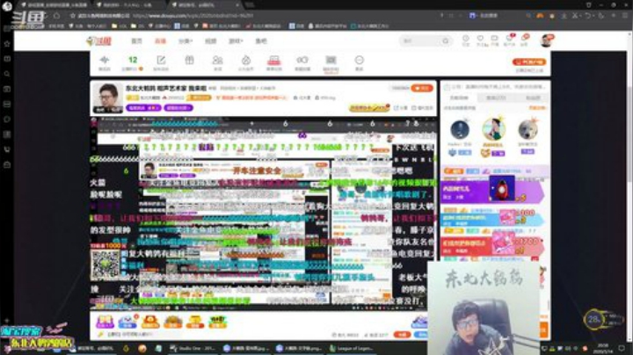
Task: Open the dark microphone avatar in ranking
Action: pos(460,130)
